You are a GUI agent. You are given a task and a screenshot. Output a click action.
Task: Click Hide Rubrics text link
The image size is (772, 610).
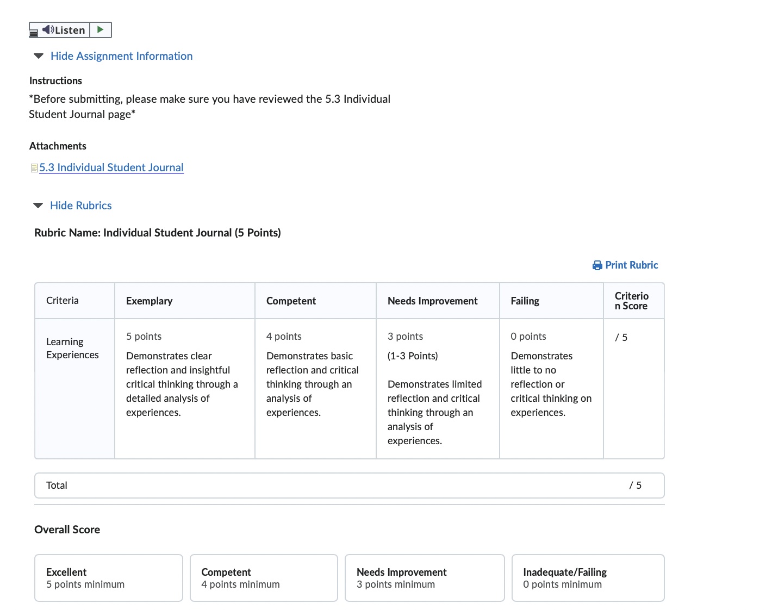click(x=81, y=206)
